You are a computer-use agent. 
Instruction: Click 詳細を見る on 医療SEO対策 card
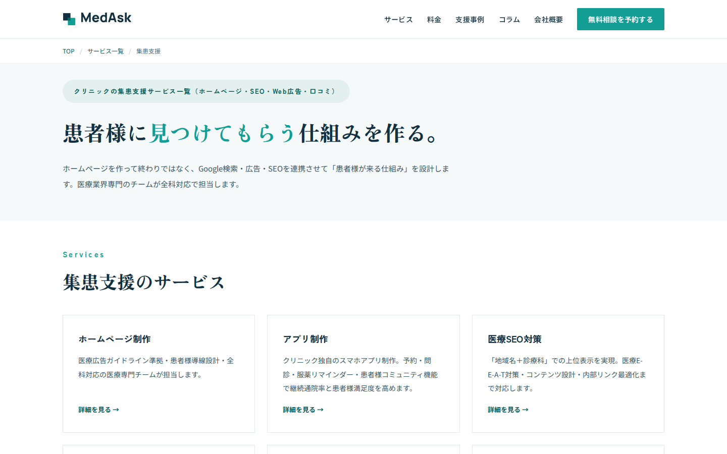click(x=508, y=410)
